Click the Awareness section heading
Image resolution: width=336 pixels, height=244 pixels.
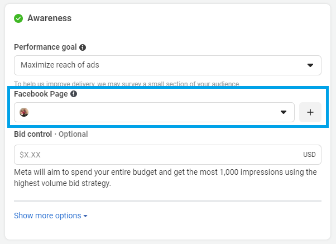(x=49, y=18)
